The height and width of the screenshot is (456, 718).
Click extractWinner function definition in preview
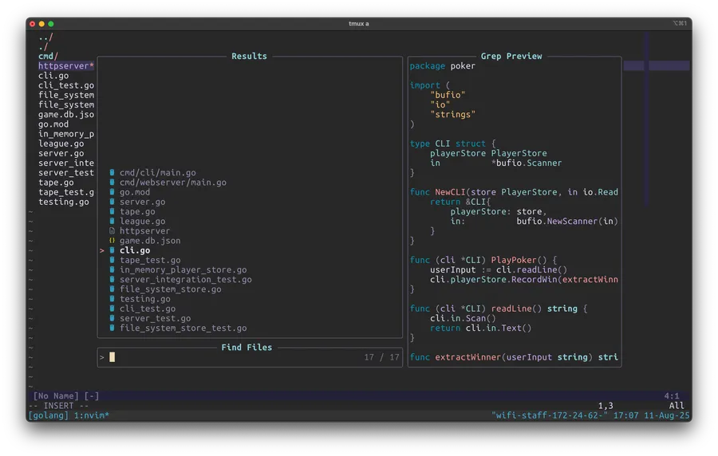click(x=468, y=357)
